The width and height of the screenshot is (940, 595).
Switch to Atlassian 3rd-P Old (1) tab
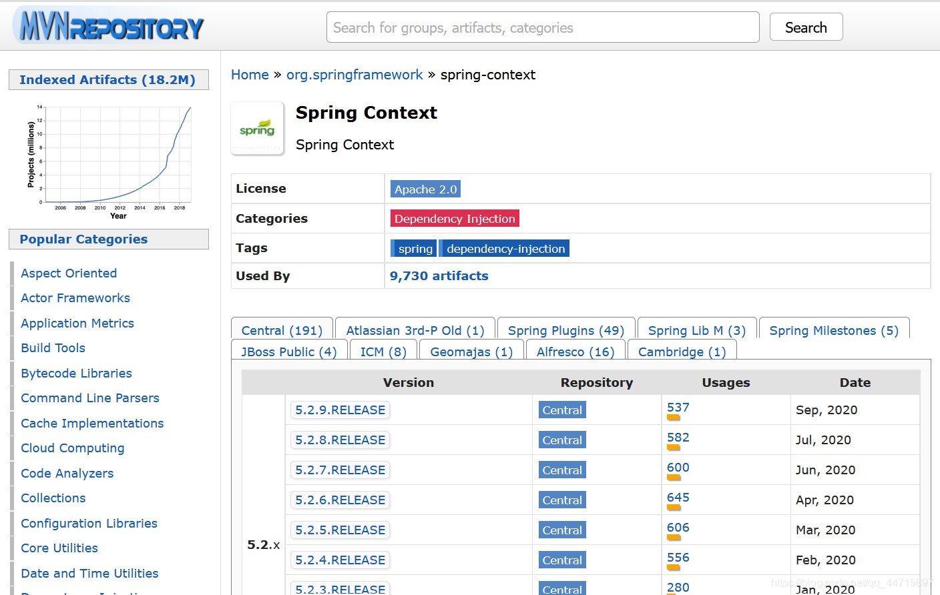click(415, 330)
